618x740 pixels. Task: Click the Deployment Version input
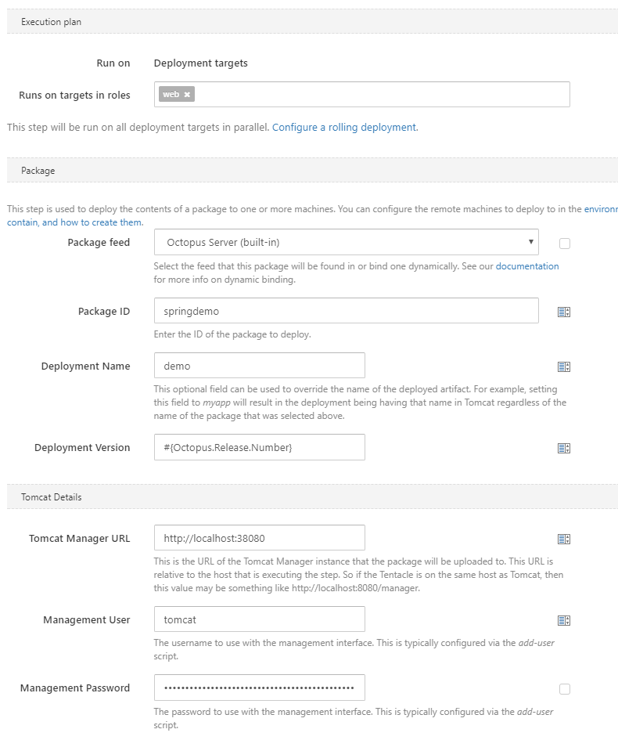tap(259, 447)
